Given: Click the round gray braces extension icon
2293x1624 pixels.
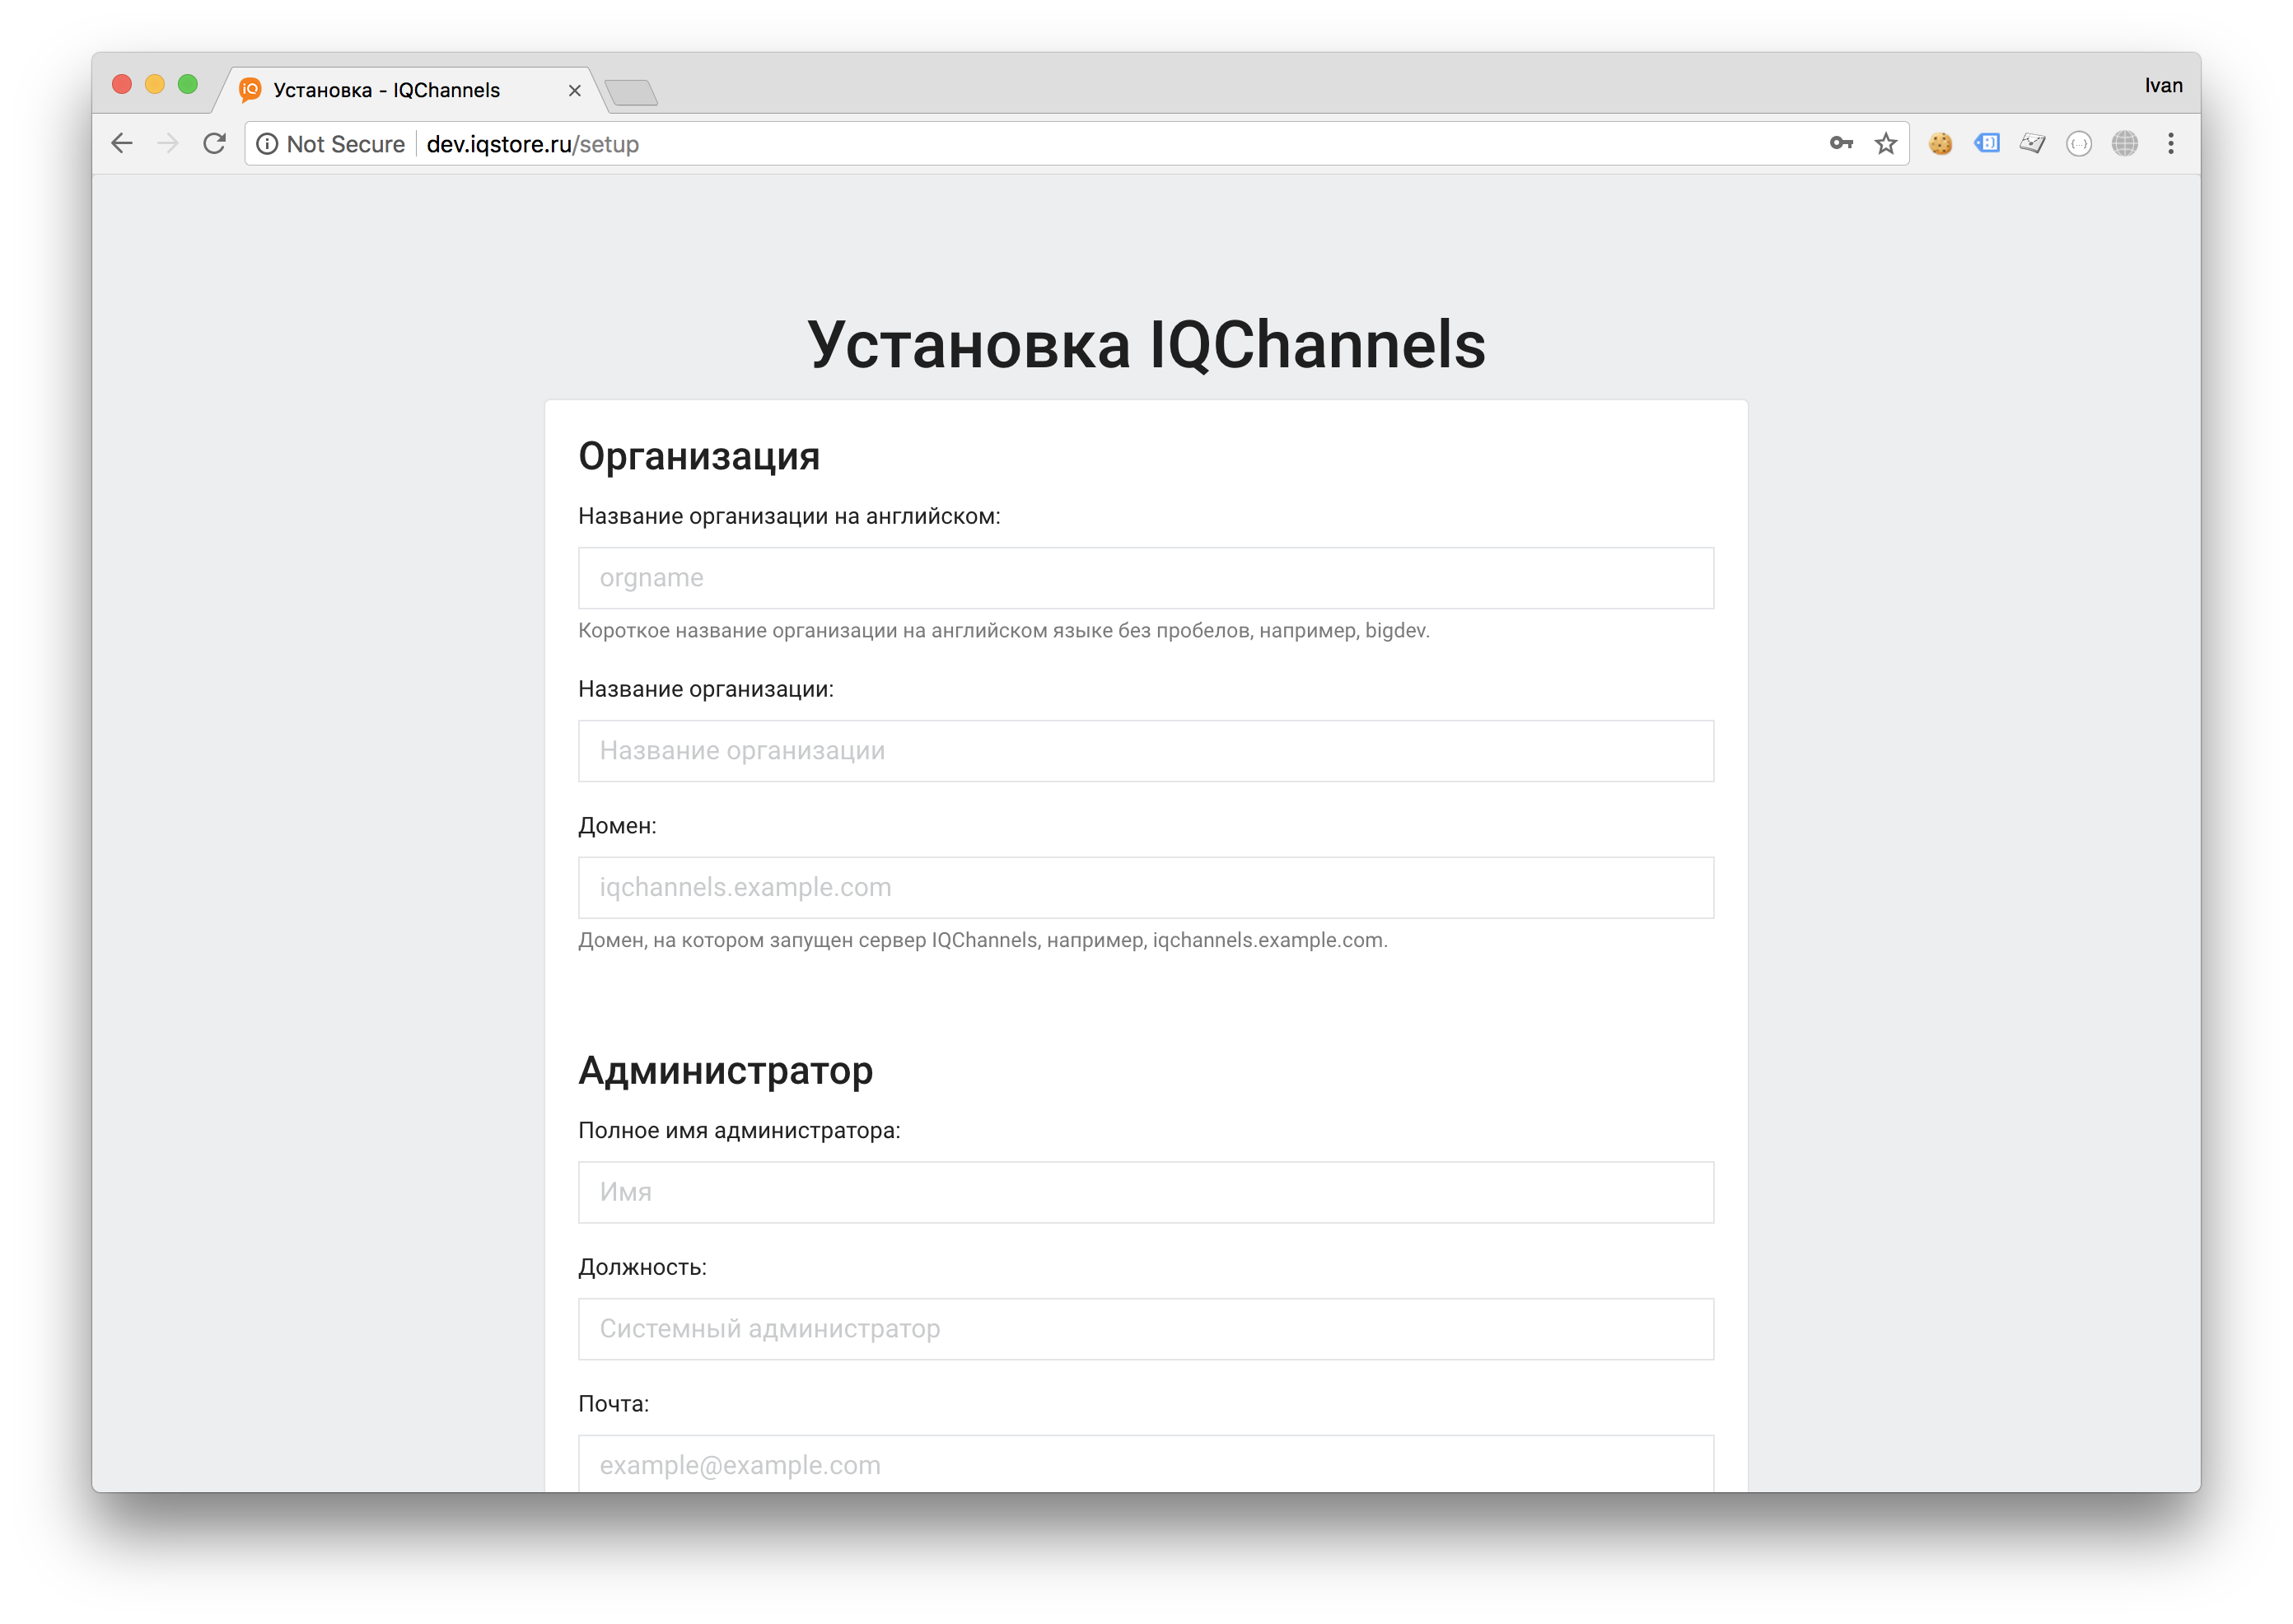Looking at the screenshot, I should [2078, 144].
